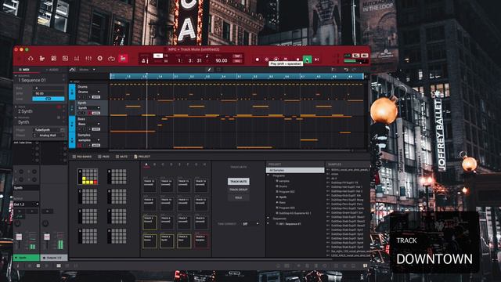
Task: Select pad bank H grid thumbnail
Action: pyautogui.click(x=117, y=236)
